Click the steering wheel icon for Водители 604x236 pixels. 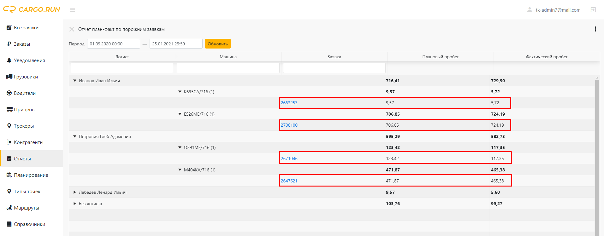[x=9, y=93]
